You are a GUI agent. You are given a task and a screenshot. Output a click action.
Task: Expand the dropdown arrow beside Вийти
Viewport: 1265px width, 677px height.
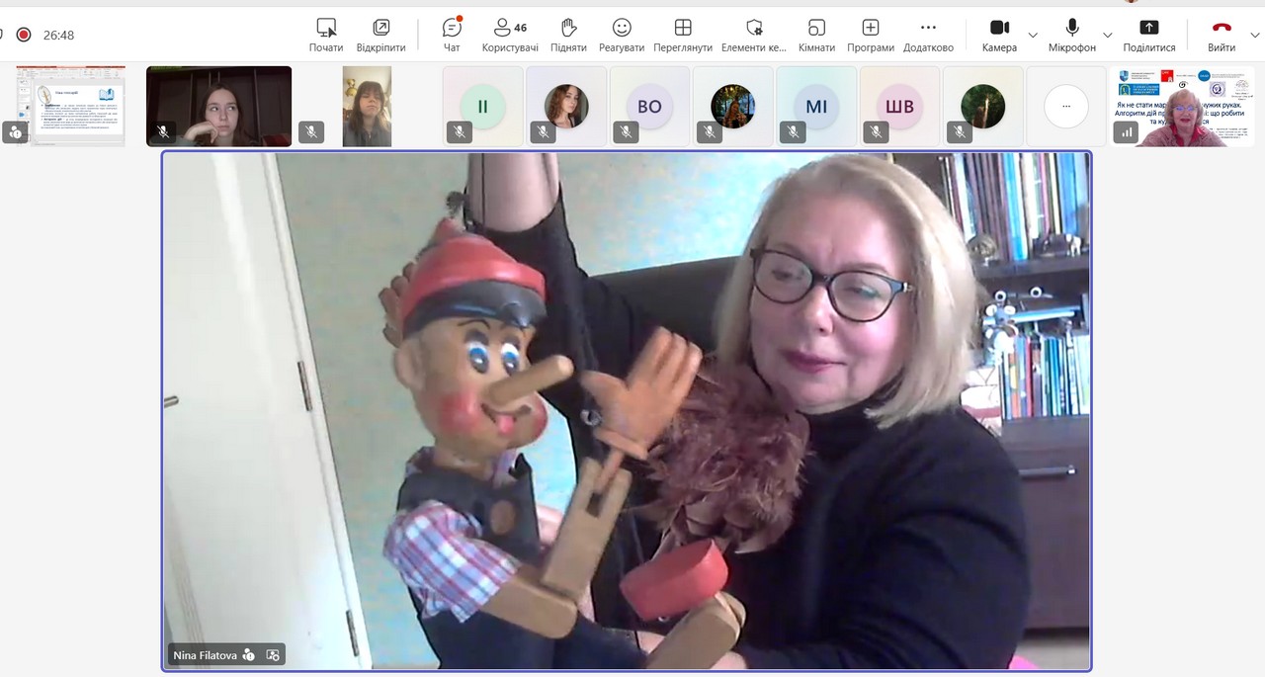pos(1255,35)
